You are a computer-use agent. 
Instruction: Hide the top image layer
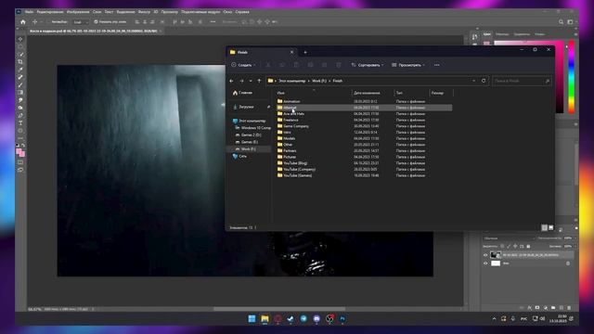pos(485,255)
